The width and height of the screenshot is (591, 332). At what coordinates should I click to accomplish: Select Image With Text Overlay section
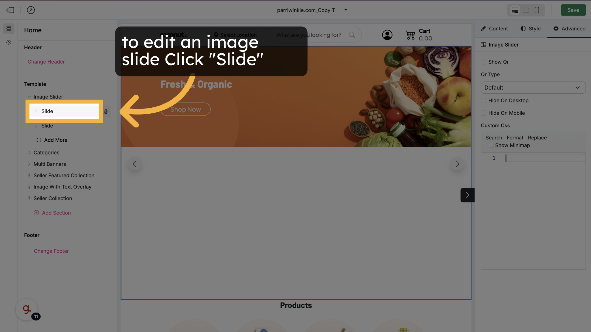[62, 187]
